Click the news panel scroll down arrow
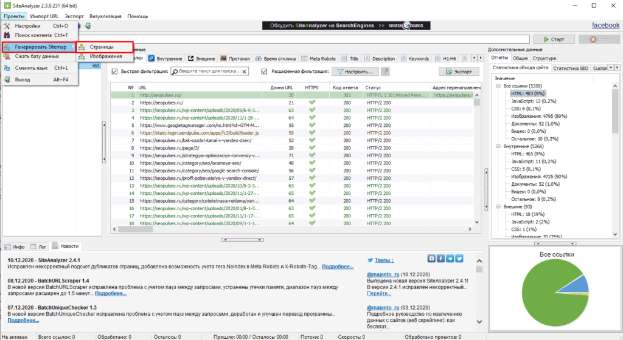623x340 pixels. [479, 322]
